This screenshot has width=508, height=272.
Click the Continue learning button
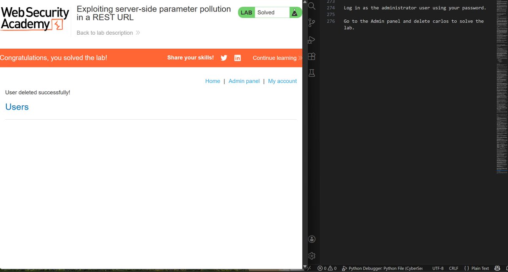pyautogui.click(x=274, y=58)
